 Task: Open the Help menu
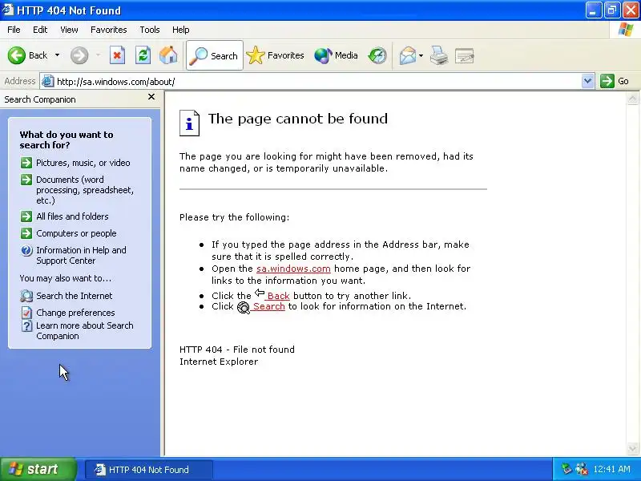[181, 30]
